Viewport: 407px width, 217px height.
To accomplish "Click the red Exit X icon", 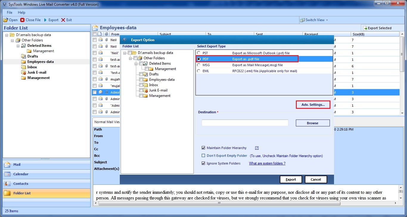I will coord(63,20).
